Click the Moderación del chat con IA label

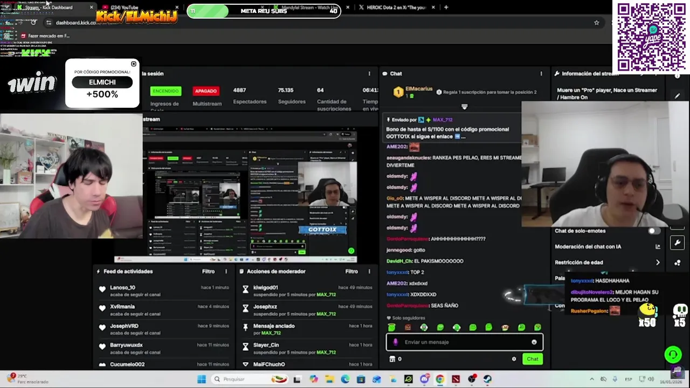click(x=588, y=247)
